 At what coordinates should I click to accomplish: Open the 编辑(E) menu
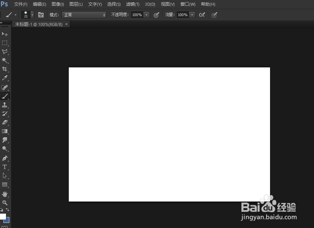point(40,4)
